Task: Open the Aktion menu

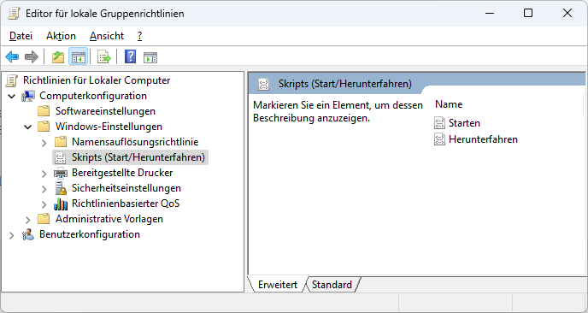Action: point(61,36)
